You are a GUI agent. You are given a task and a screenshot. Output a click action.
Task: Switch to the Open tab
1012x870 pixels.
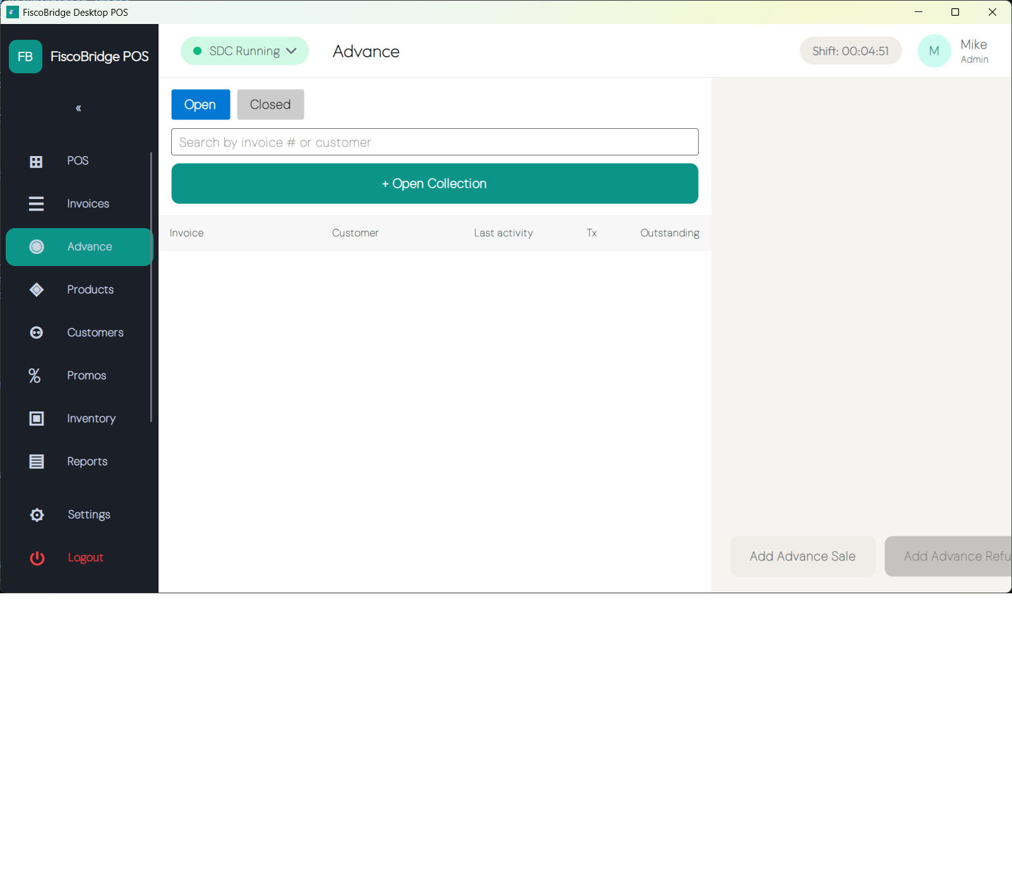(x=200, y=104)
